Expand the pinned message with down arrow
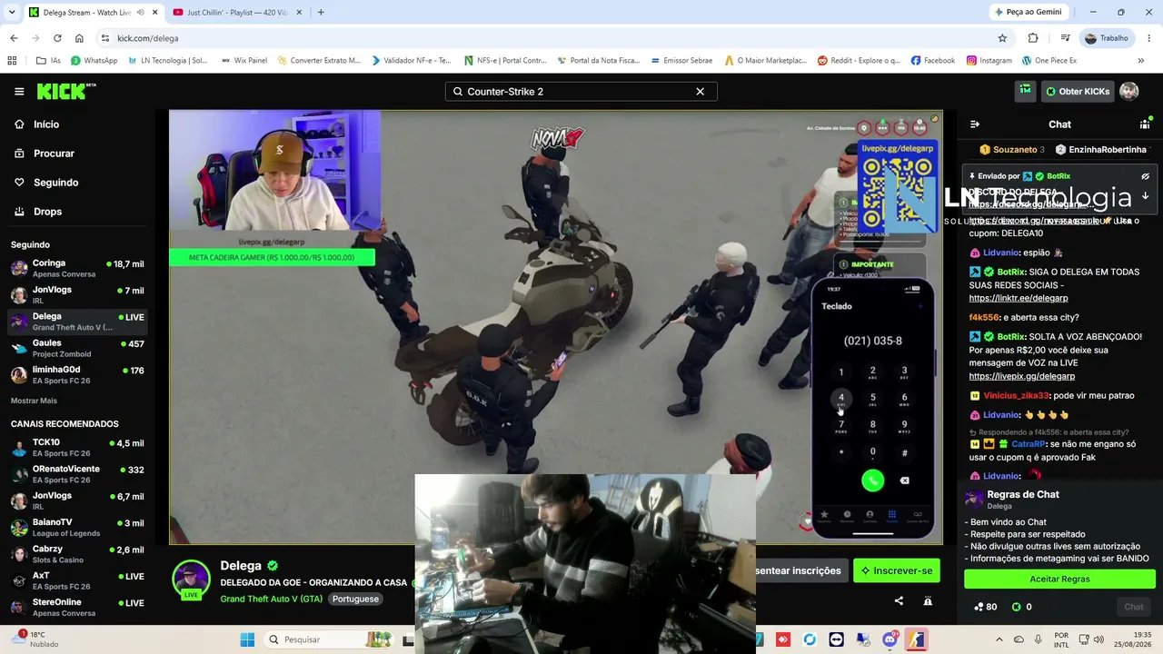The height and width of the screenshot is (654, 1163). coord(1145,195)
